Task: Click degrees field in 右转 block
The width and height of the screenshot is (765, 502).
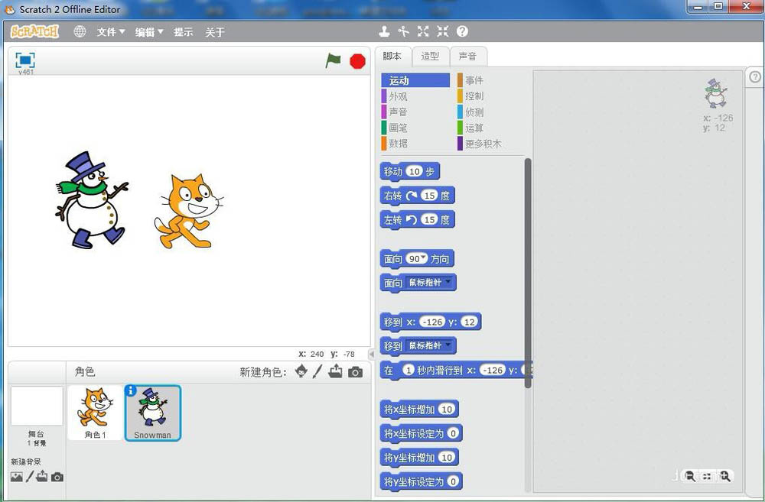Action: pyautogui.click(x=429, y=196)
